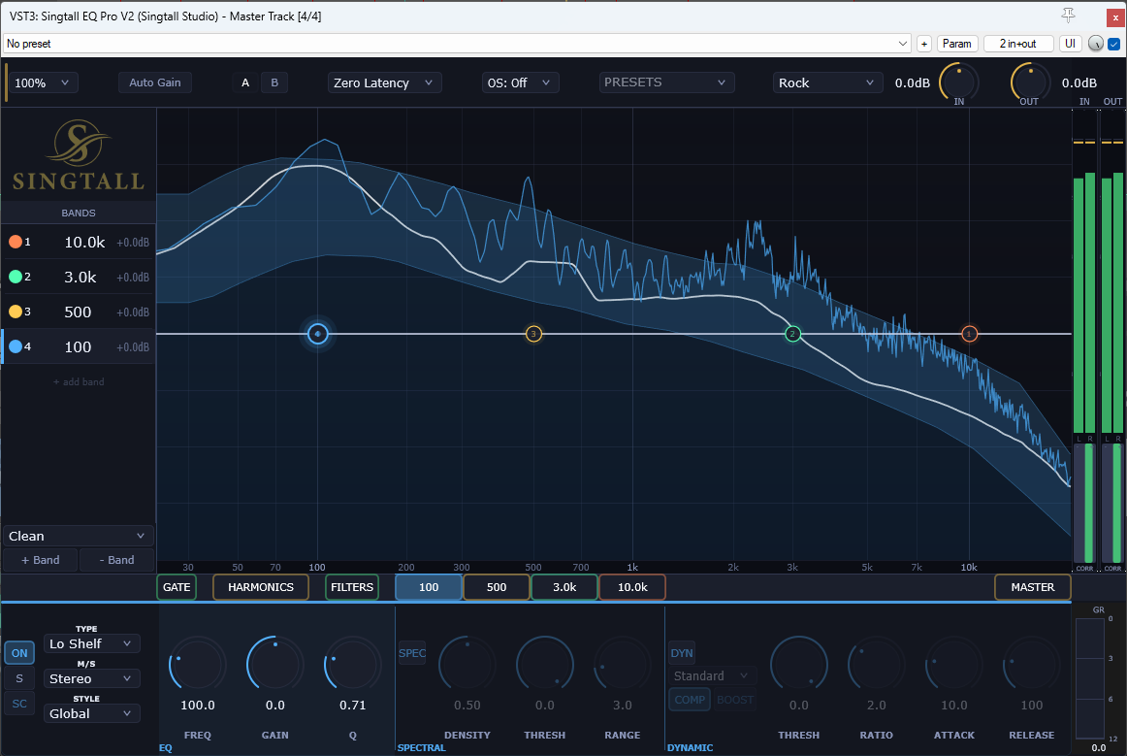Switch to the 3.0k band tab
The height and width of the screenshot is (756, 1127).
pos(564,587)
